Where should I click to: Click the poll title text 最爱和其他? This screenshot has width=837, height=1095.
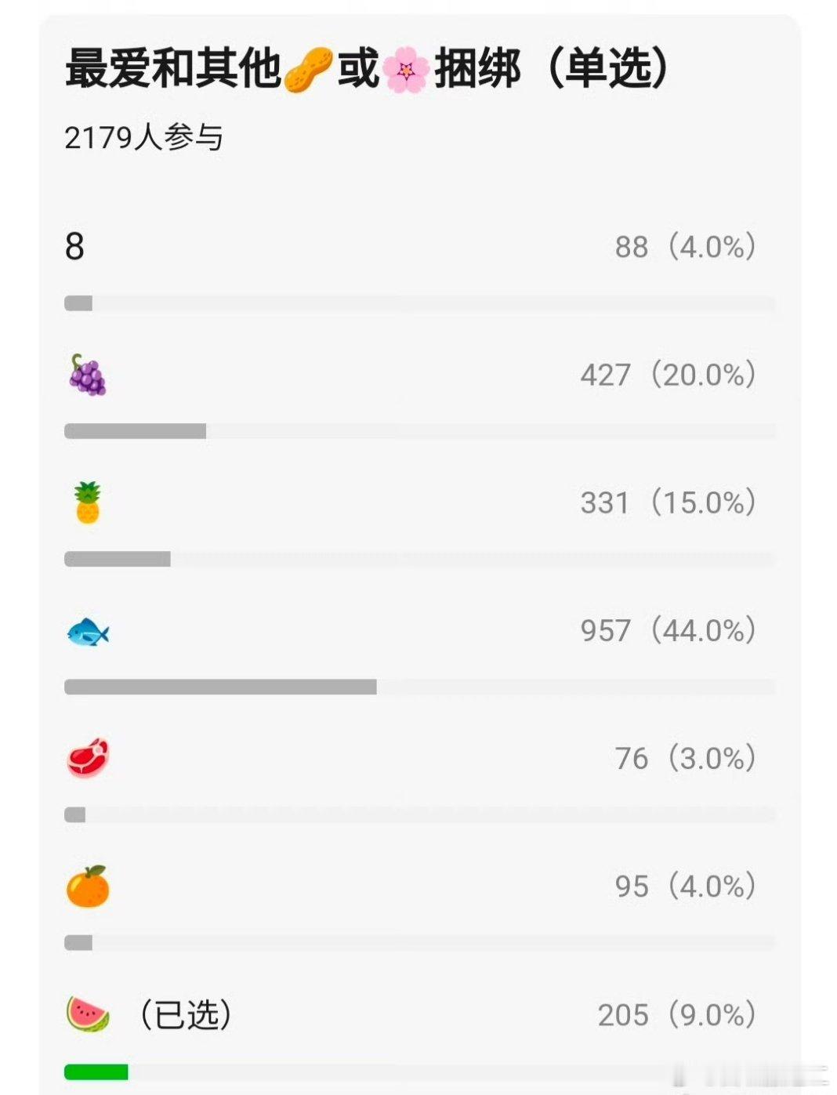(172, 69)
